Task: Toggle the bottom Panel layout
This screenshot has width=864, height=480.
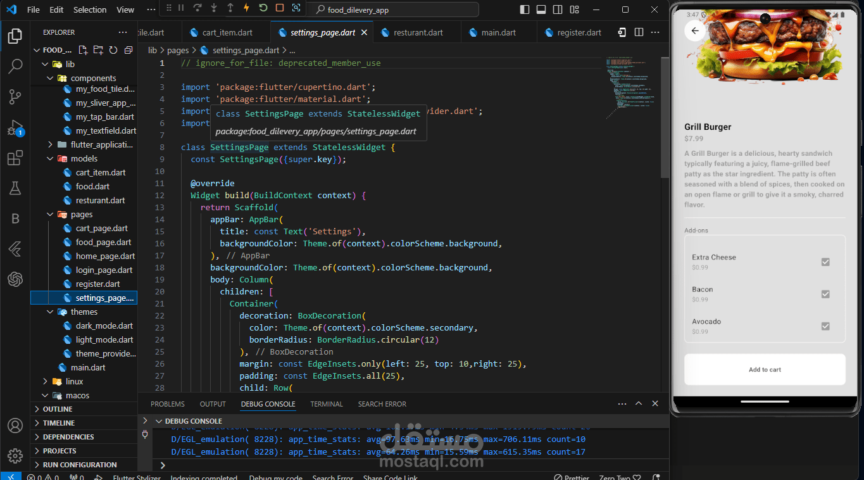Action: click(541, 9)
